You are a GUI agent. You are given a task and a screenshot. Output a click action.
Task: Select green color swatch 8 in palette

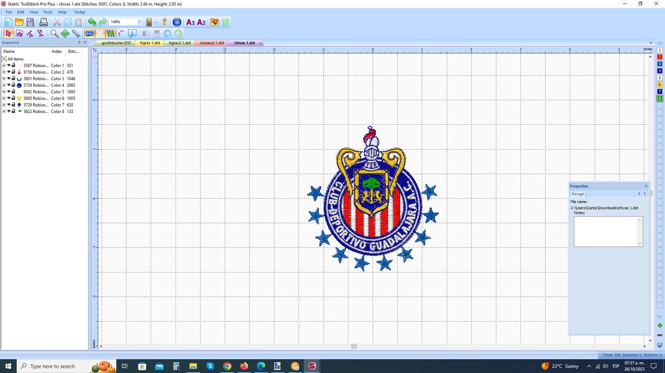(660, 98)
